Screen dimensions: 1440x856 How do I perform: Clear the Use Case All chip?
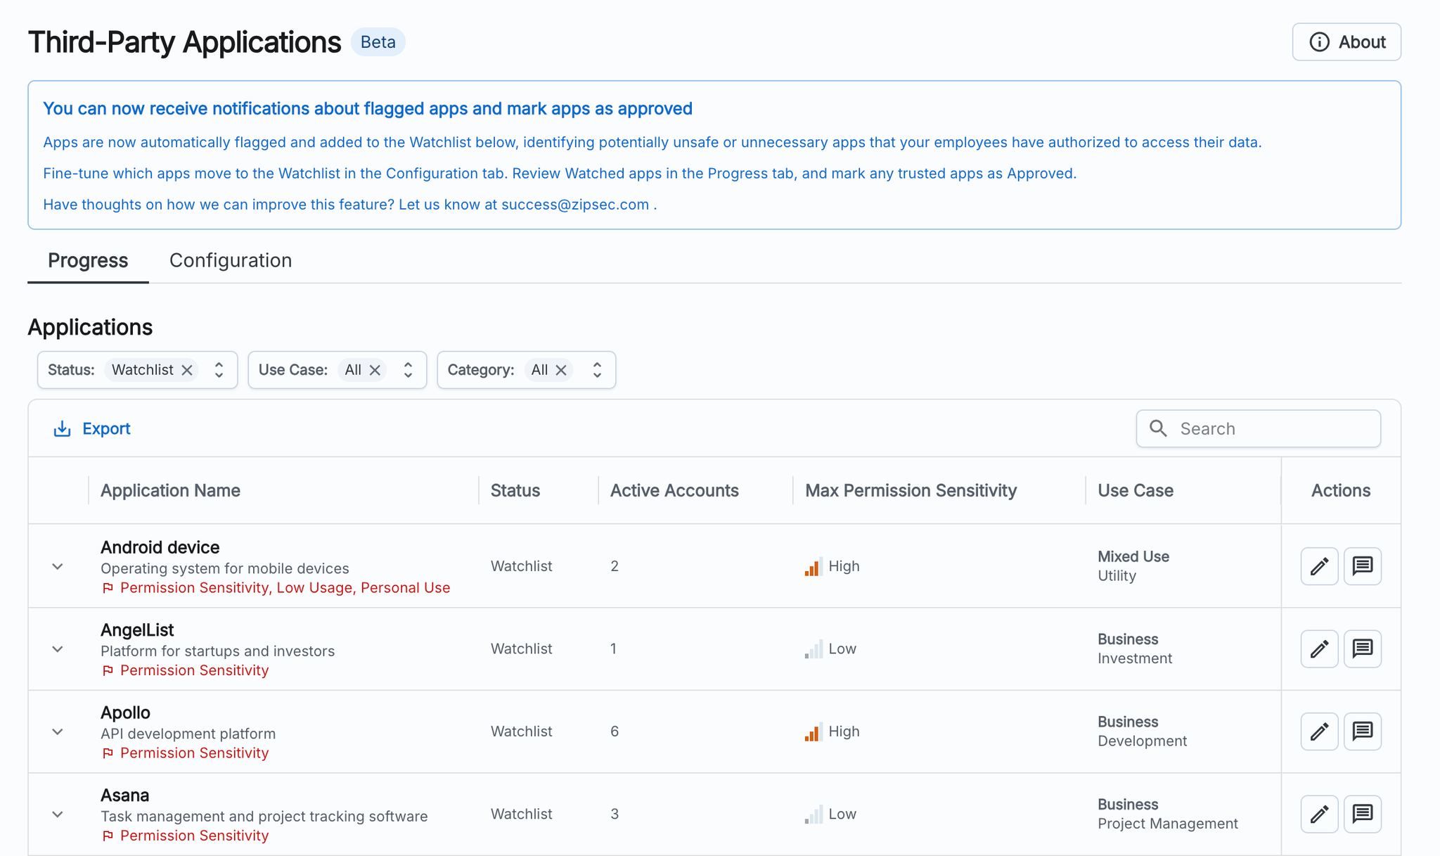coord(375,370)
